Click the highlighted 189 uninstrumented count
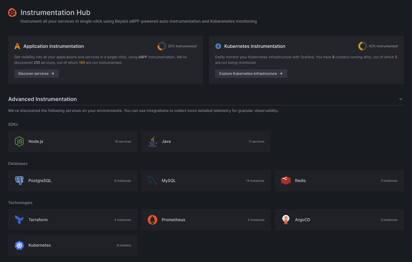 click(x=82, y=62)
